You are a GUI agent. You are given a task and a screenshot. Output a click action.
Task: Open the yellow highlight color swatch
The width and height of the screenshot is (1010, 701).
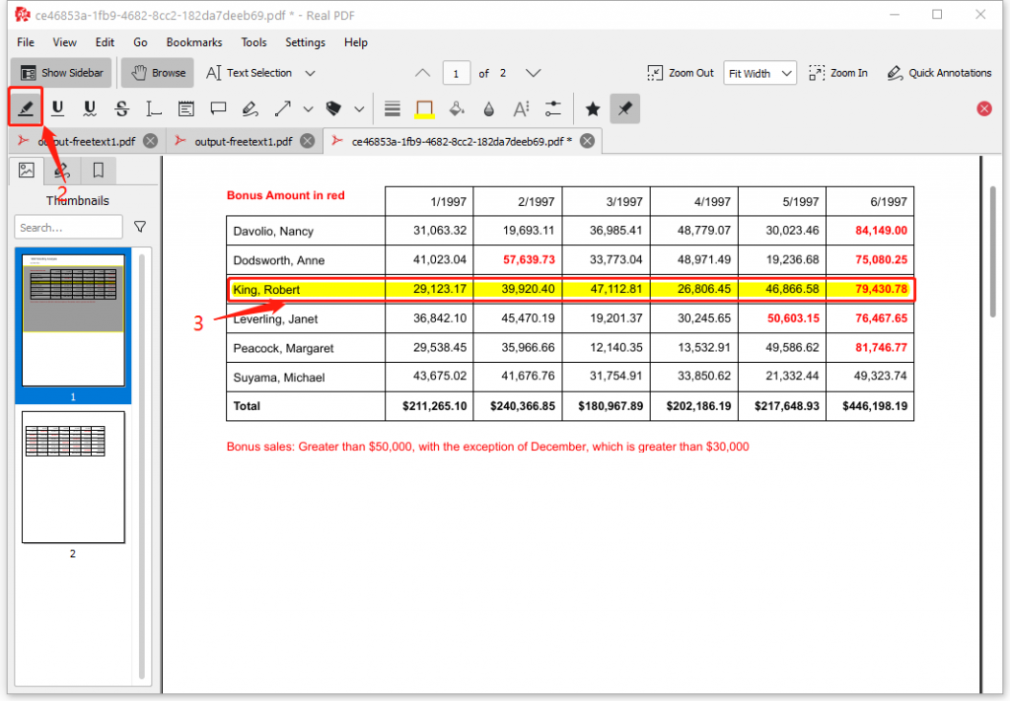(424, 108)
